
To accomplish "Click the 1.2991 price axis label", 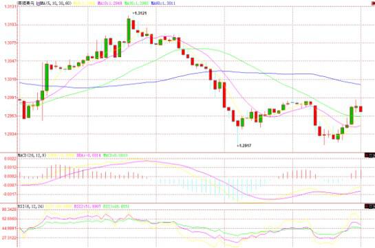I will click(11, 98).
